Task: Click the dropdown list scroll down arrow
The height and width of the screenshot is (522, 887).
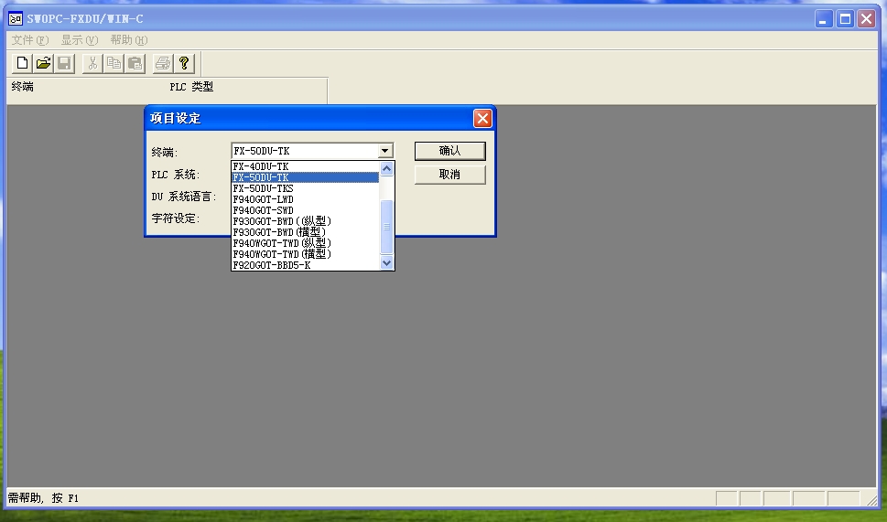Action: click(x=386, y=263)
